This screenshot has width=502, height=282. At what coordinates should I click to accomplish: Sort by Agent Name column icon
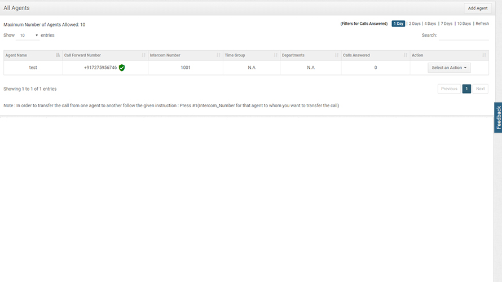coord(58,55)
